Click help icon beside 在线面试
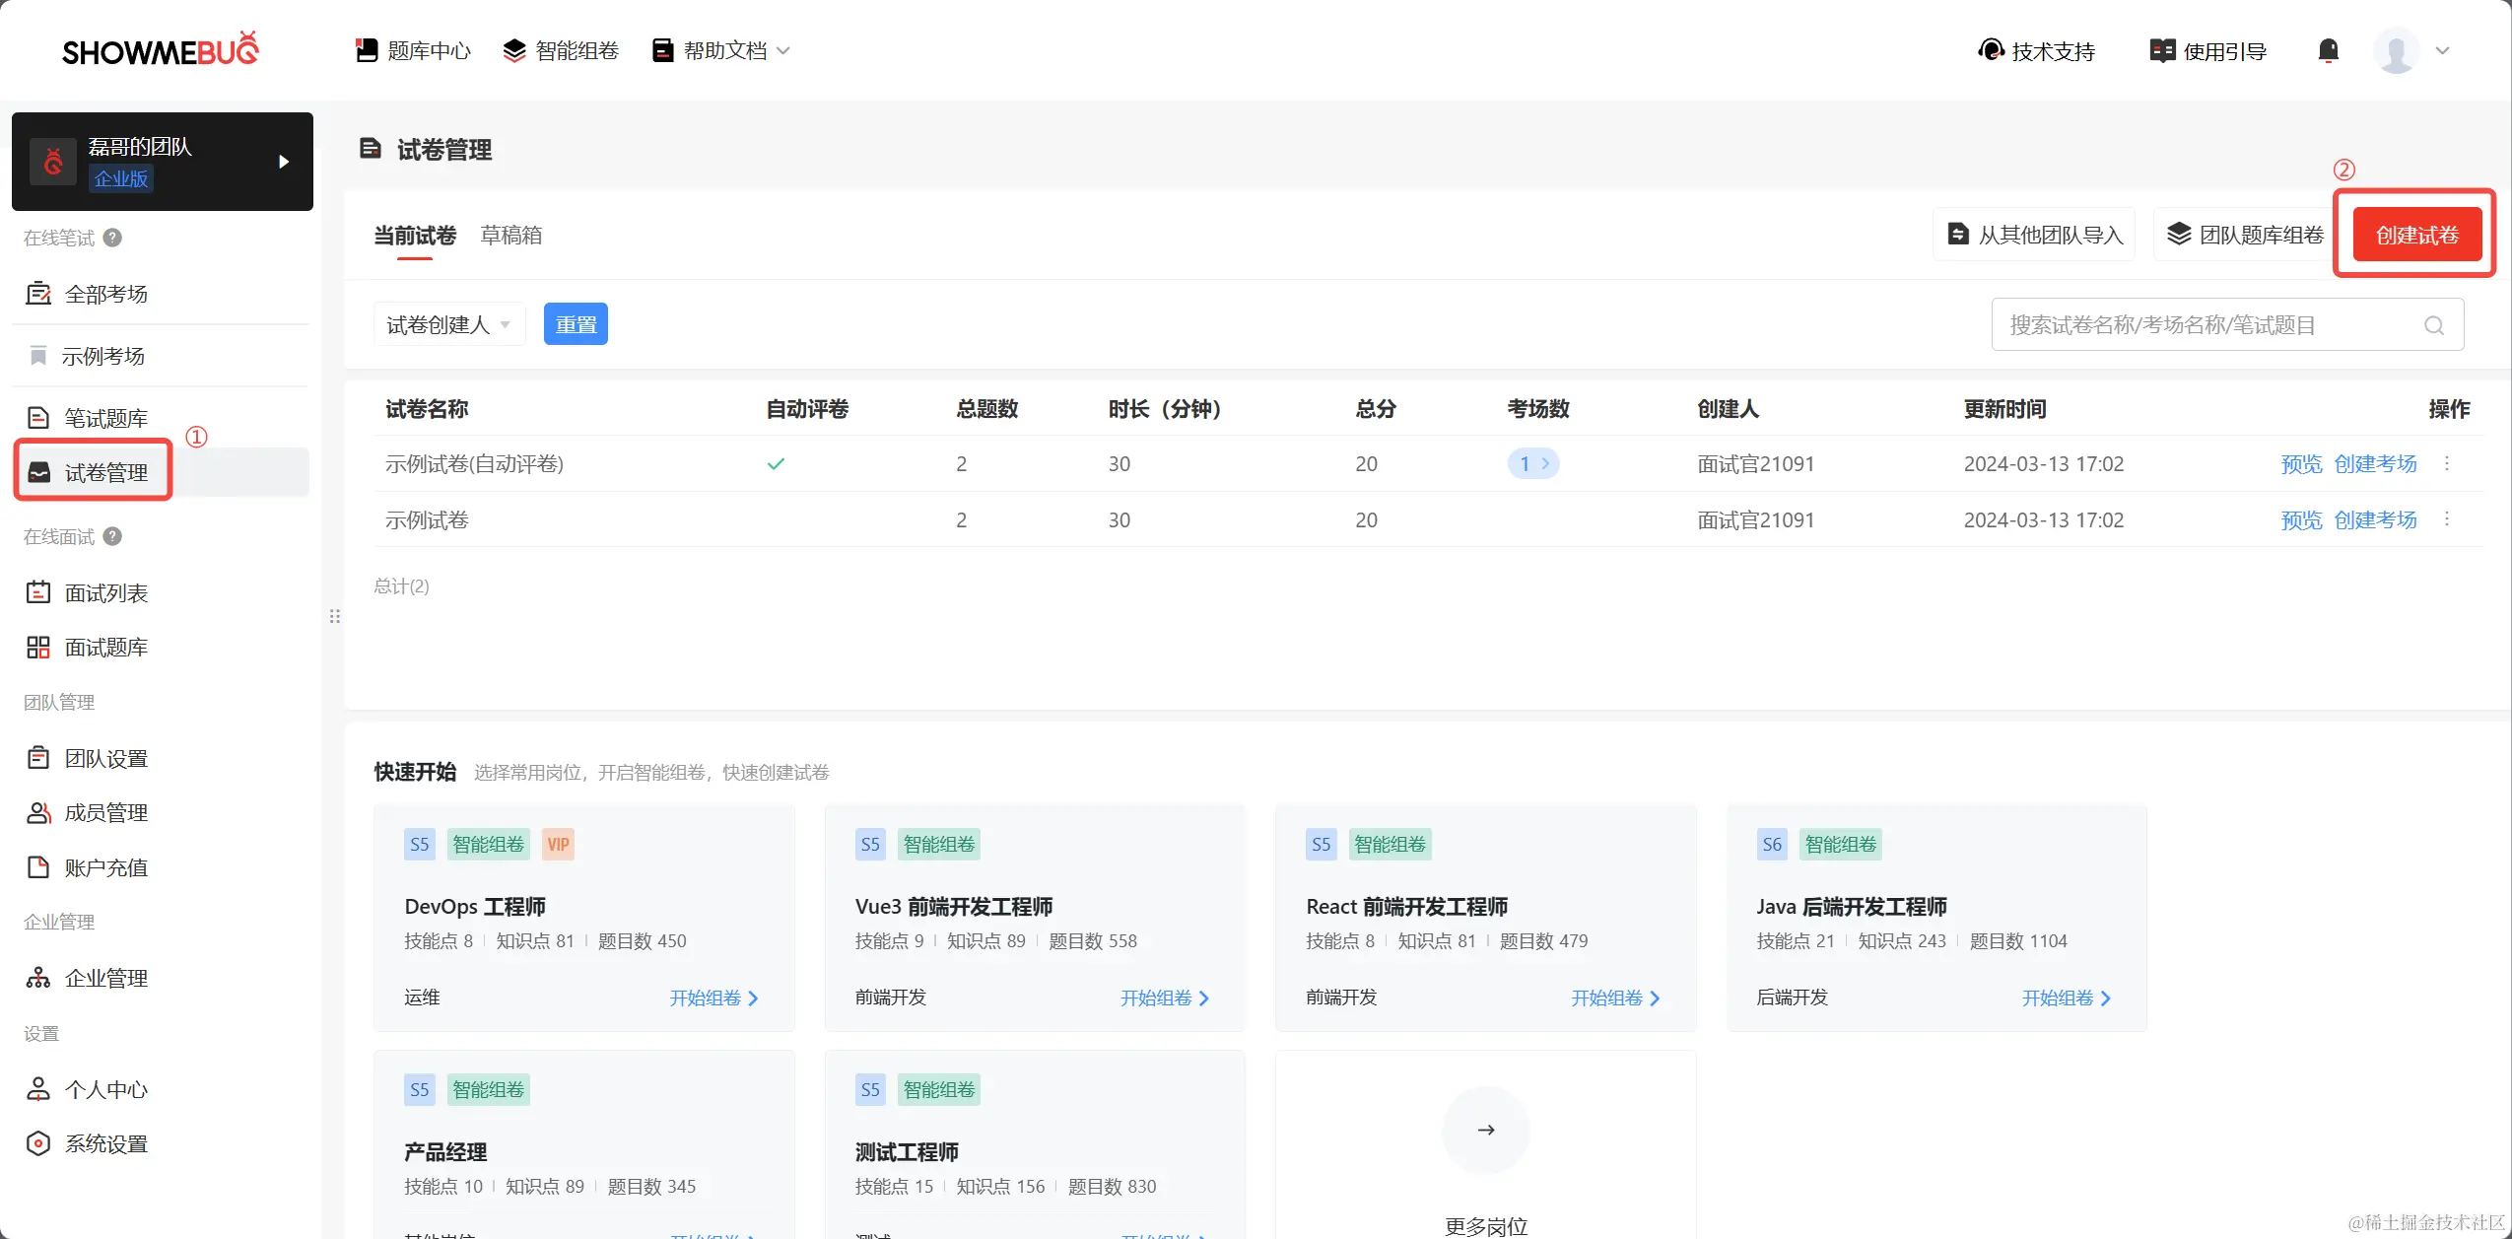The width and height of the screenshot is (2512, 1239). click(113, 536)
